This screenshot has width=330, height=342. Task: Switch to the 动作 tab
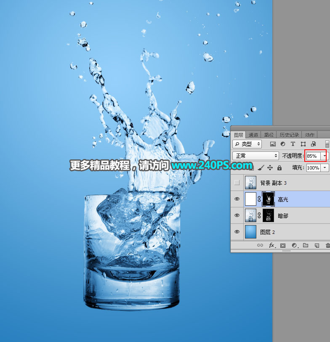coord(309,135)
